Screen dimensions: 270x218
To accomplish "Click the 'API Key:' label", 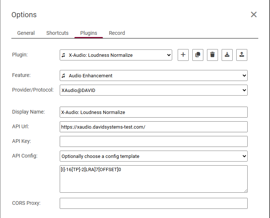I will [x=21, y=141].
